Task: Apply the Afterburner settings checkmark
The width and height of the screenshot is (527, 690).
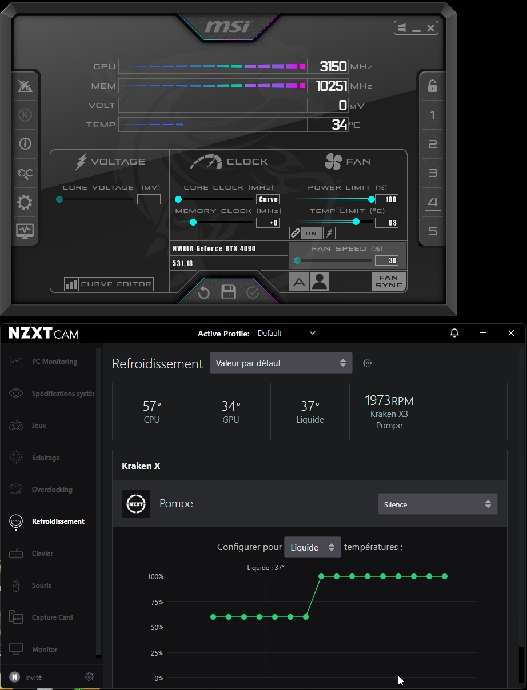Action: [x=253, y=293]
